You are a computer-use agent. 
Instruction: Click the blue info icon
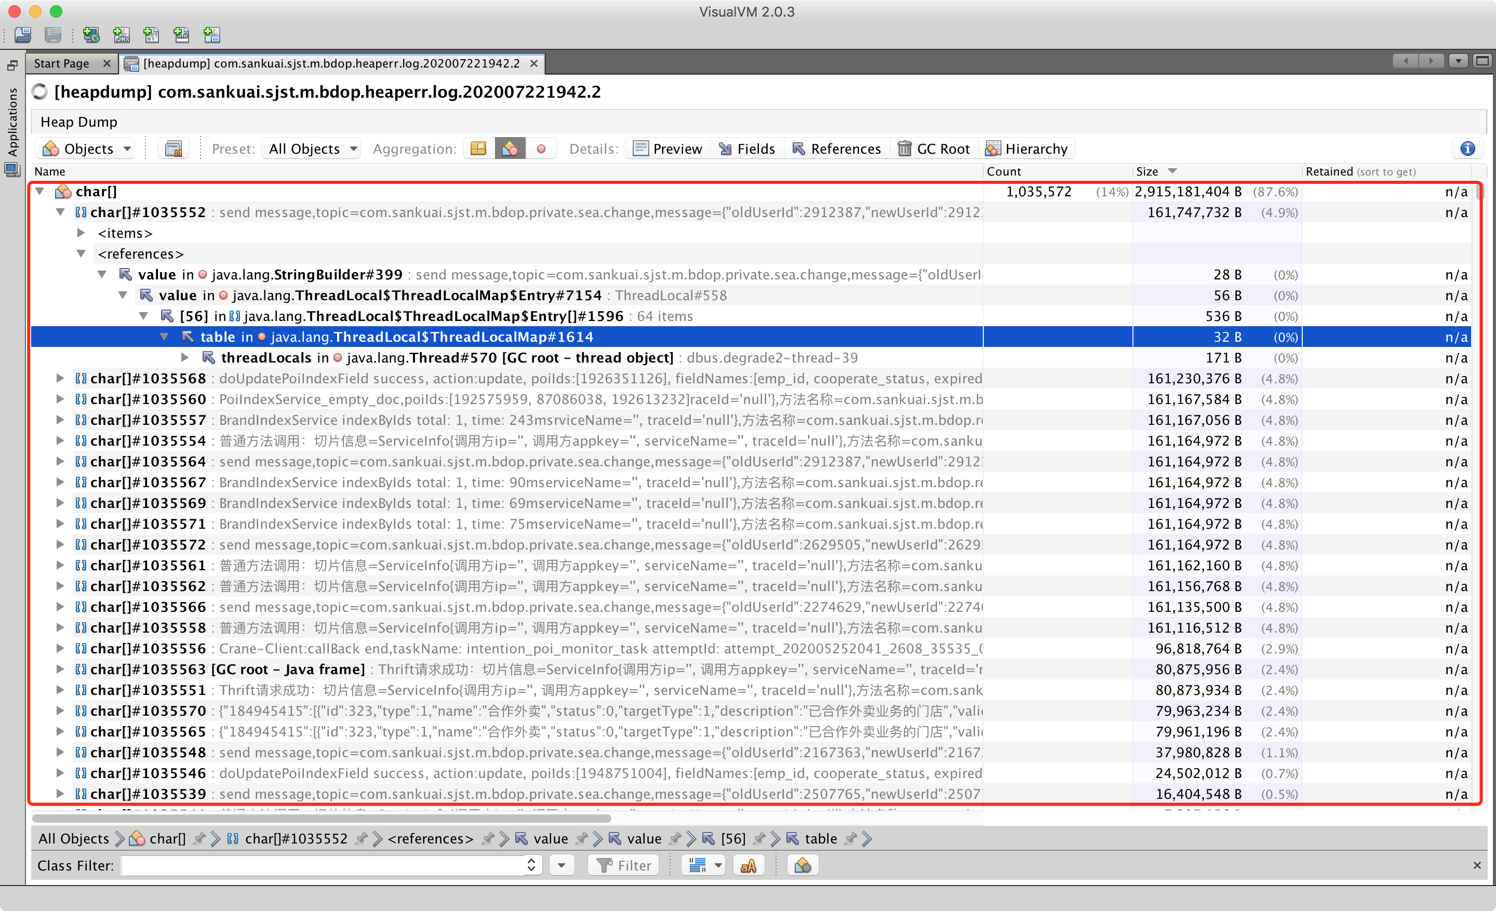1467,149
